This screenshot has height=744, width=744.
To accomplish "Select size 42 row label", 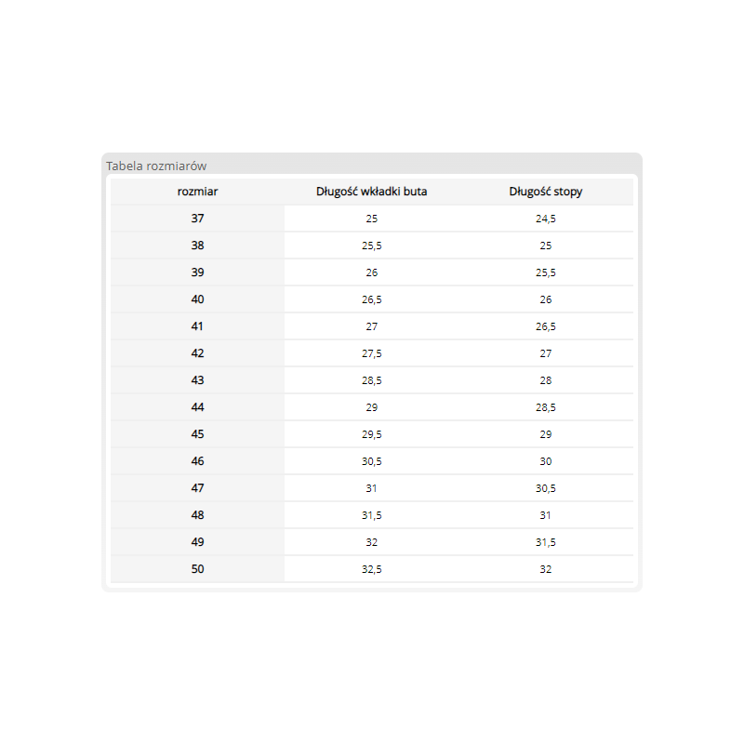I will tap(198, 353).
